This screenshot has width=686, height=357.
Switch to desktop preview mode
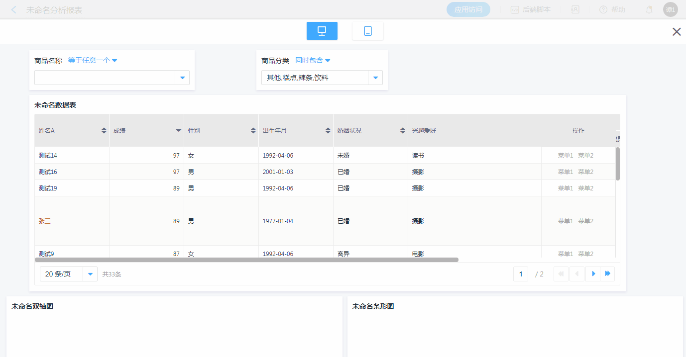(x=322, y=31)
